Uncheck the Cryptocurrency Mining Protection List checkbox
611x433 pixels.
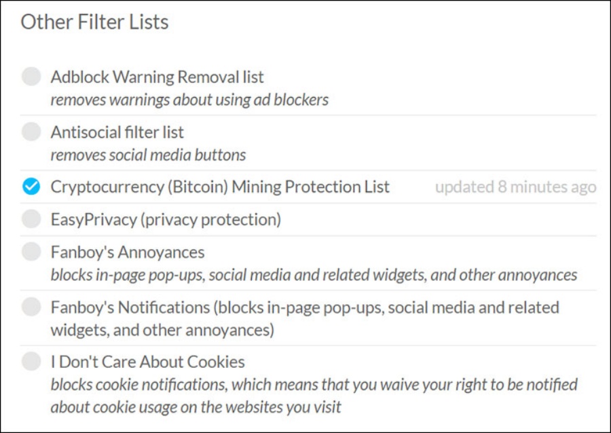[x=31, y=187]
